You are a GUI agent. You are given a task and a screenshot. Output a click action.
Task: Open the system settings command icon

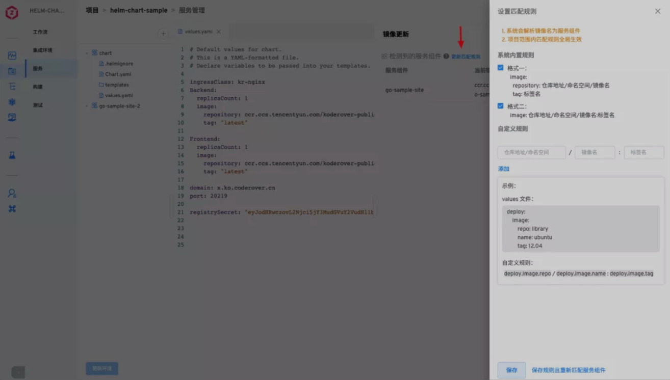[x=12, y=208]
